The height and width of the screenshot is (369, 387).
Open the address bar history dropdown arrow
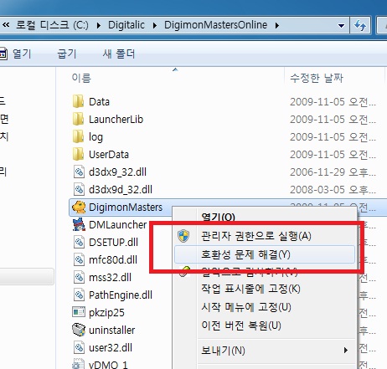click(341, 26)
